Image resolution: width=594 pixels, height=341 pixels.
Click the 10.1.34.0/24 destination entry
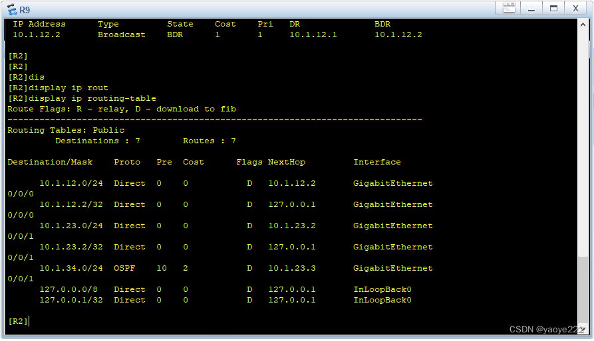(71, 268)
